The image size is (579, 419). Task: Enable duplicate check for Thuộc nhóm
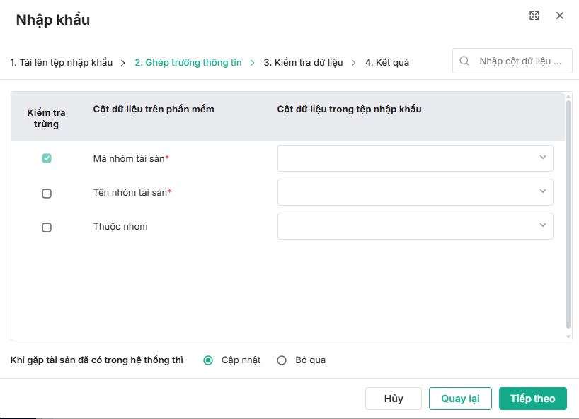(x=47, y=227)
